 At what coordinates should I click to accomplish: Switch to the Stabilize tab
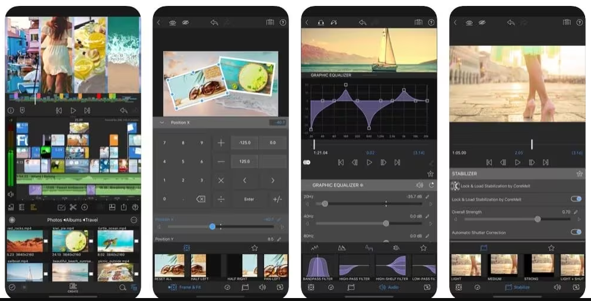point(517,287)
